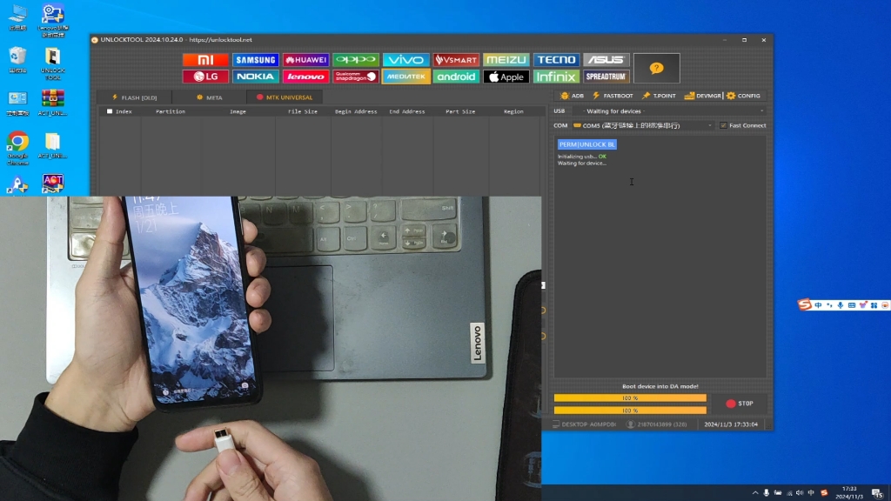Open the MediaTek brand section
This screenshot has height=501, width=891.
(405, 77)
